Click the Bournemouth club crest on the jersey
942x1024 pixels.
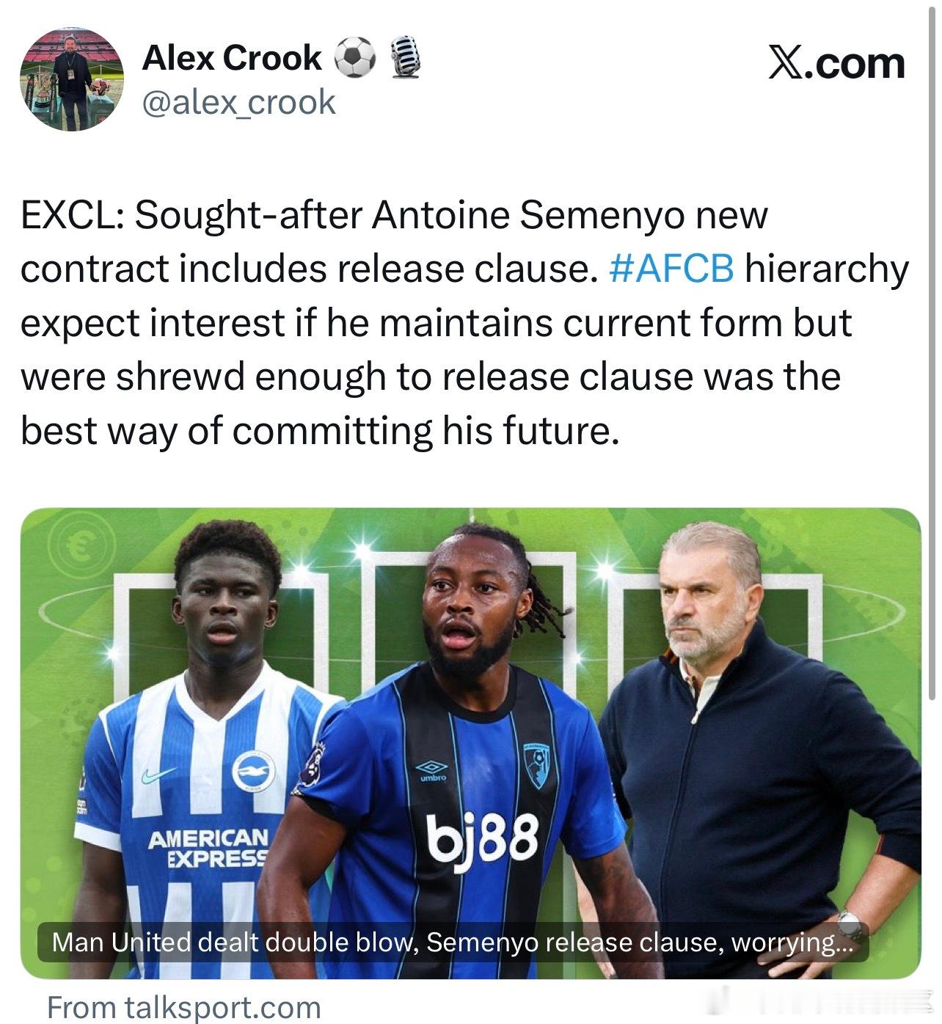(x=539, y=765)
